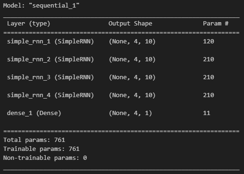The image size is (244, 174).
Task: Click the output shape of simple_rnn_3
Action: point(132,77)
